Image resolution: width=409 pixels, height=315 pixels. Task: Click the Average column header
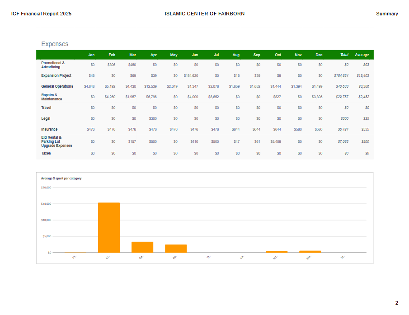pyautogui.click(x=362, y=55)
